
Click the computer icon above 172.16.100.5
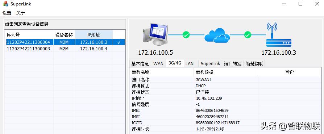click(155, 34)
